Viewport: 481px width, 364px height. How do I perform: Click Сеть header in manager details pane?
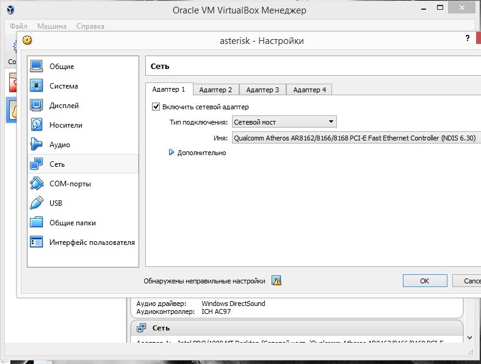[161, 328]
